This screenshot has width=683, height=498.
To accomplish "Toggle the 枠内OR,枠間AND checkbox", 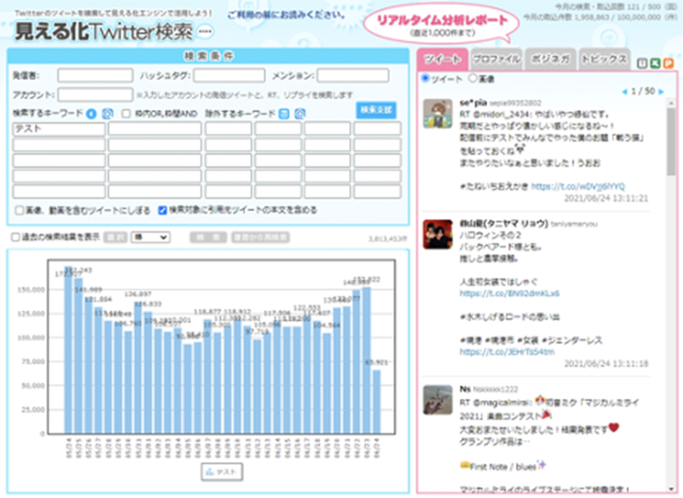I will (126, 114).
